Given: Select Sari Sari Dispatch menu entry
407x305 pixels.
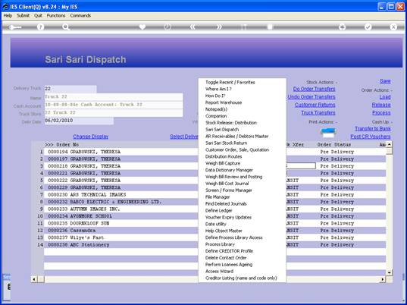Looking at the screenshot, I should tap(222, 130).
